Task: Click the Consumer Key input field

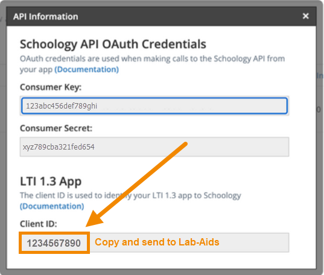Action: click(154, 106)
